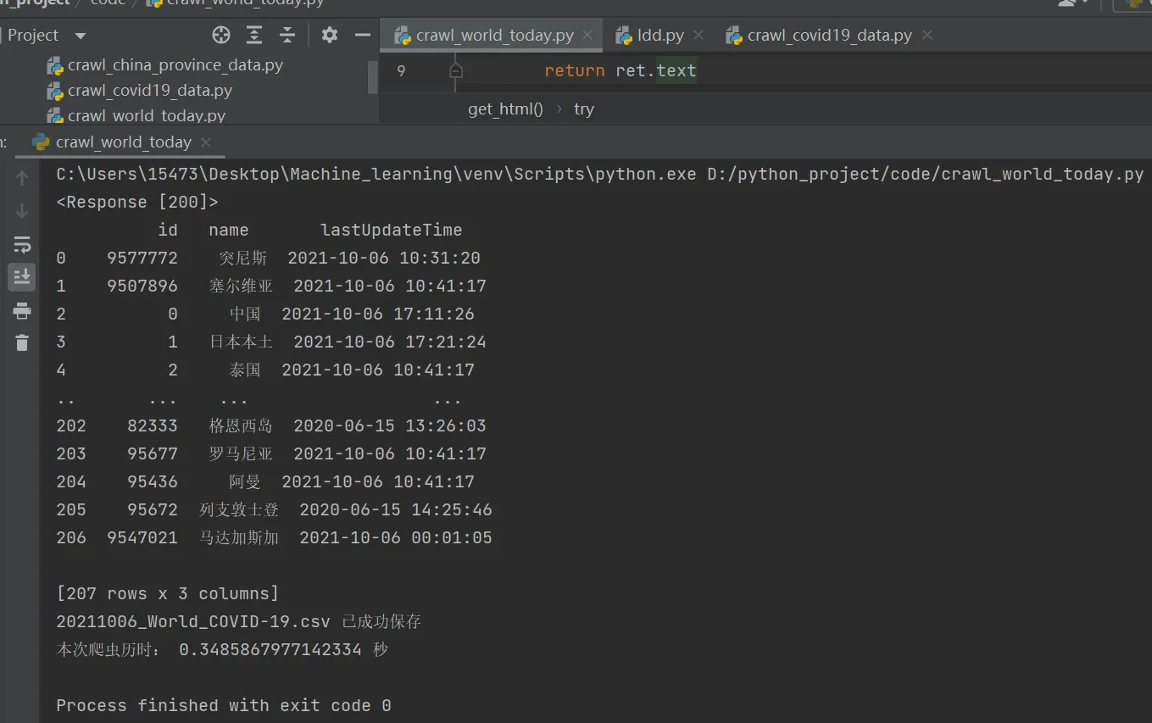Hide the Project panel with minus icon
This screenshot has height=723, width=1152.
coord(363,35)
